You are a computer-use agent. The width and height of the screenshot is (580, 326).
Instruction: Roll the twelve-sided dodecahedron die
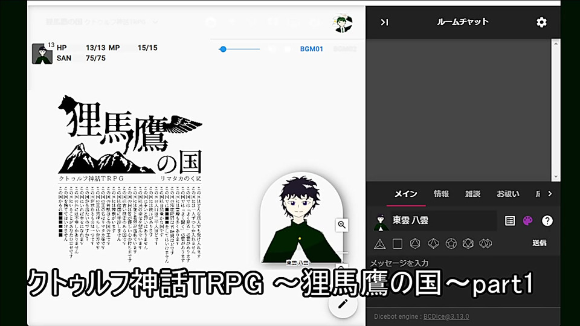click(451, 243)
